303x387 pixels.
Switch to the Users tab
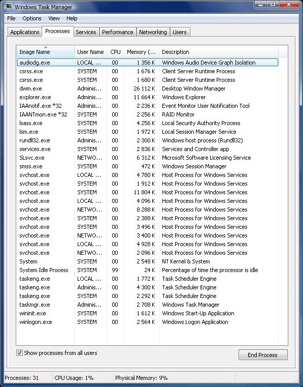(180, 32)
